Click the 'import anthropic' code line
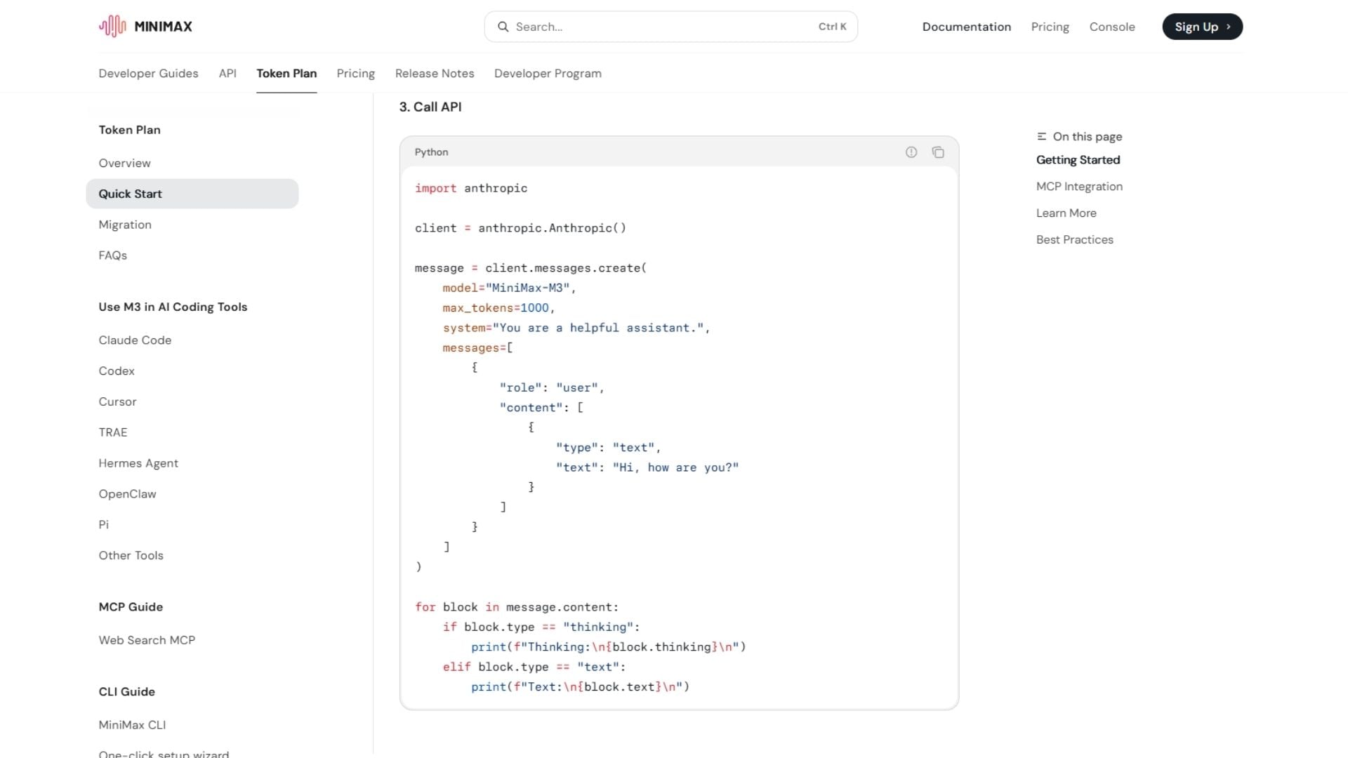1348x758 pixels. 471,188
